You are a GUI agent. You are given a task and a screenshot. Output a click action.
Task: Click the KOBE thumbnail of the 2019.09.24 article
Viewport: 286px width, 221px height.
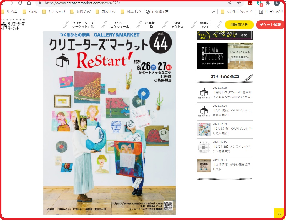coord(204,166)
